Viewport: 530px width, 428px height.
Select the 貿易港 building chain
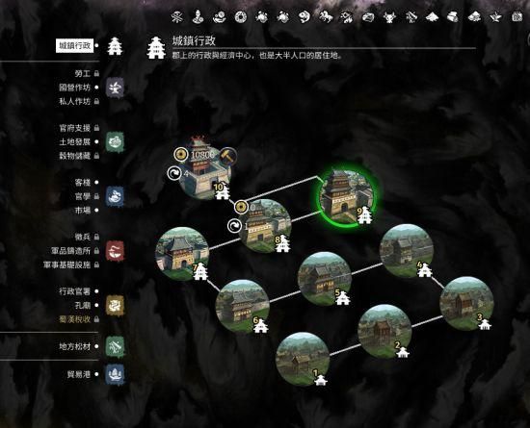[x=78, y=374]
